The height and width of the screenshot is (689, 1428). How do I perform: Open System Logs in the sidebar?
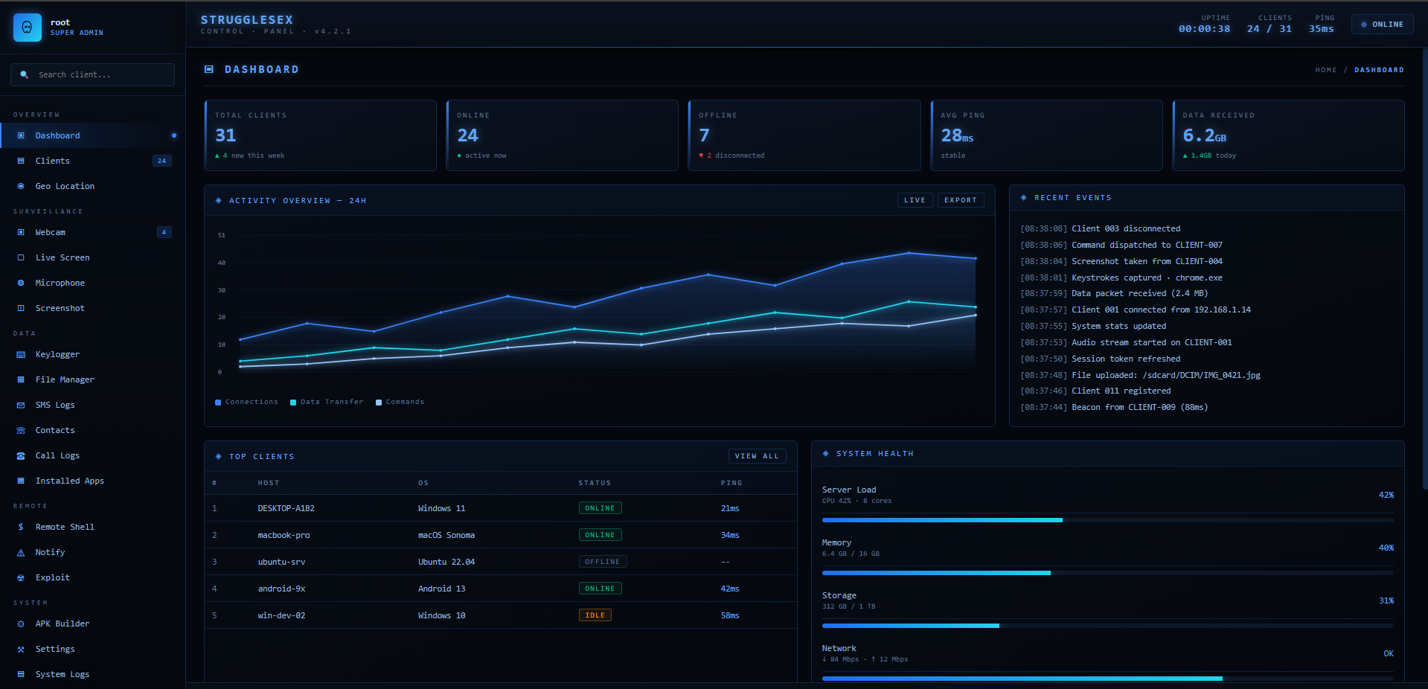(x=92, y=674)
